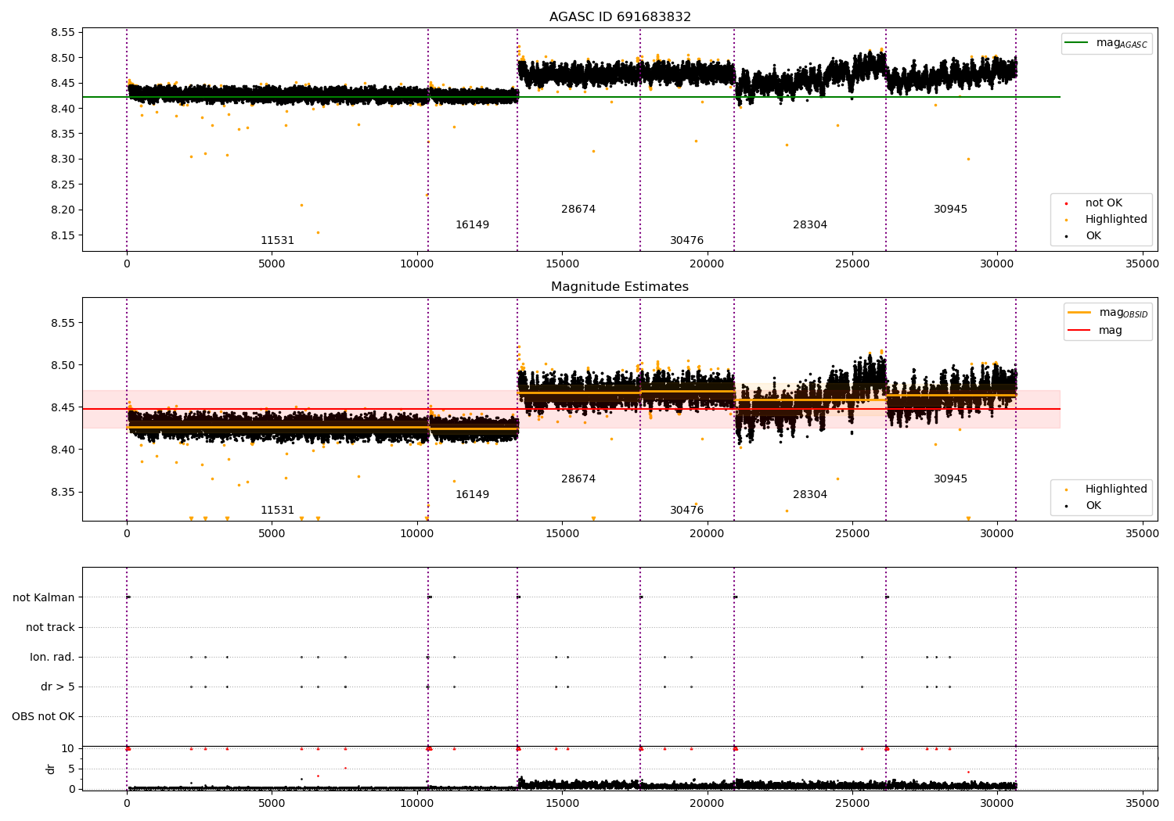Click the 8.20 y-tick of the top plot
1174x821 pixels.
point(63,210)
